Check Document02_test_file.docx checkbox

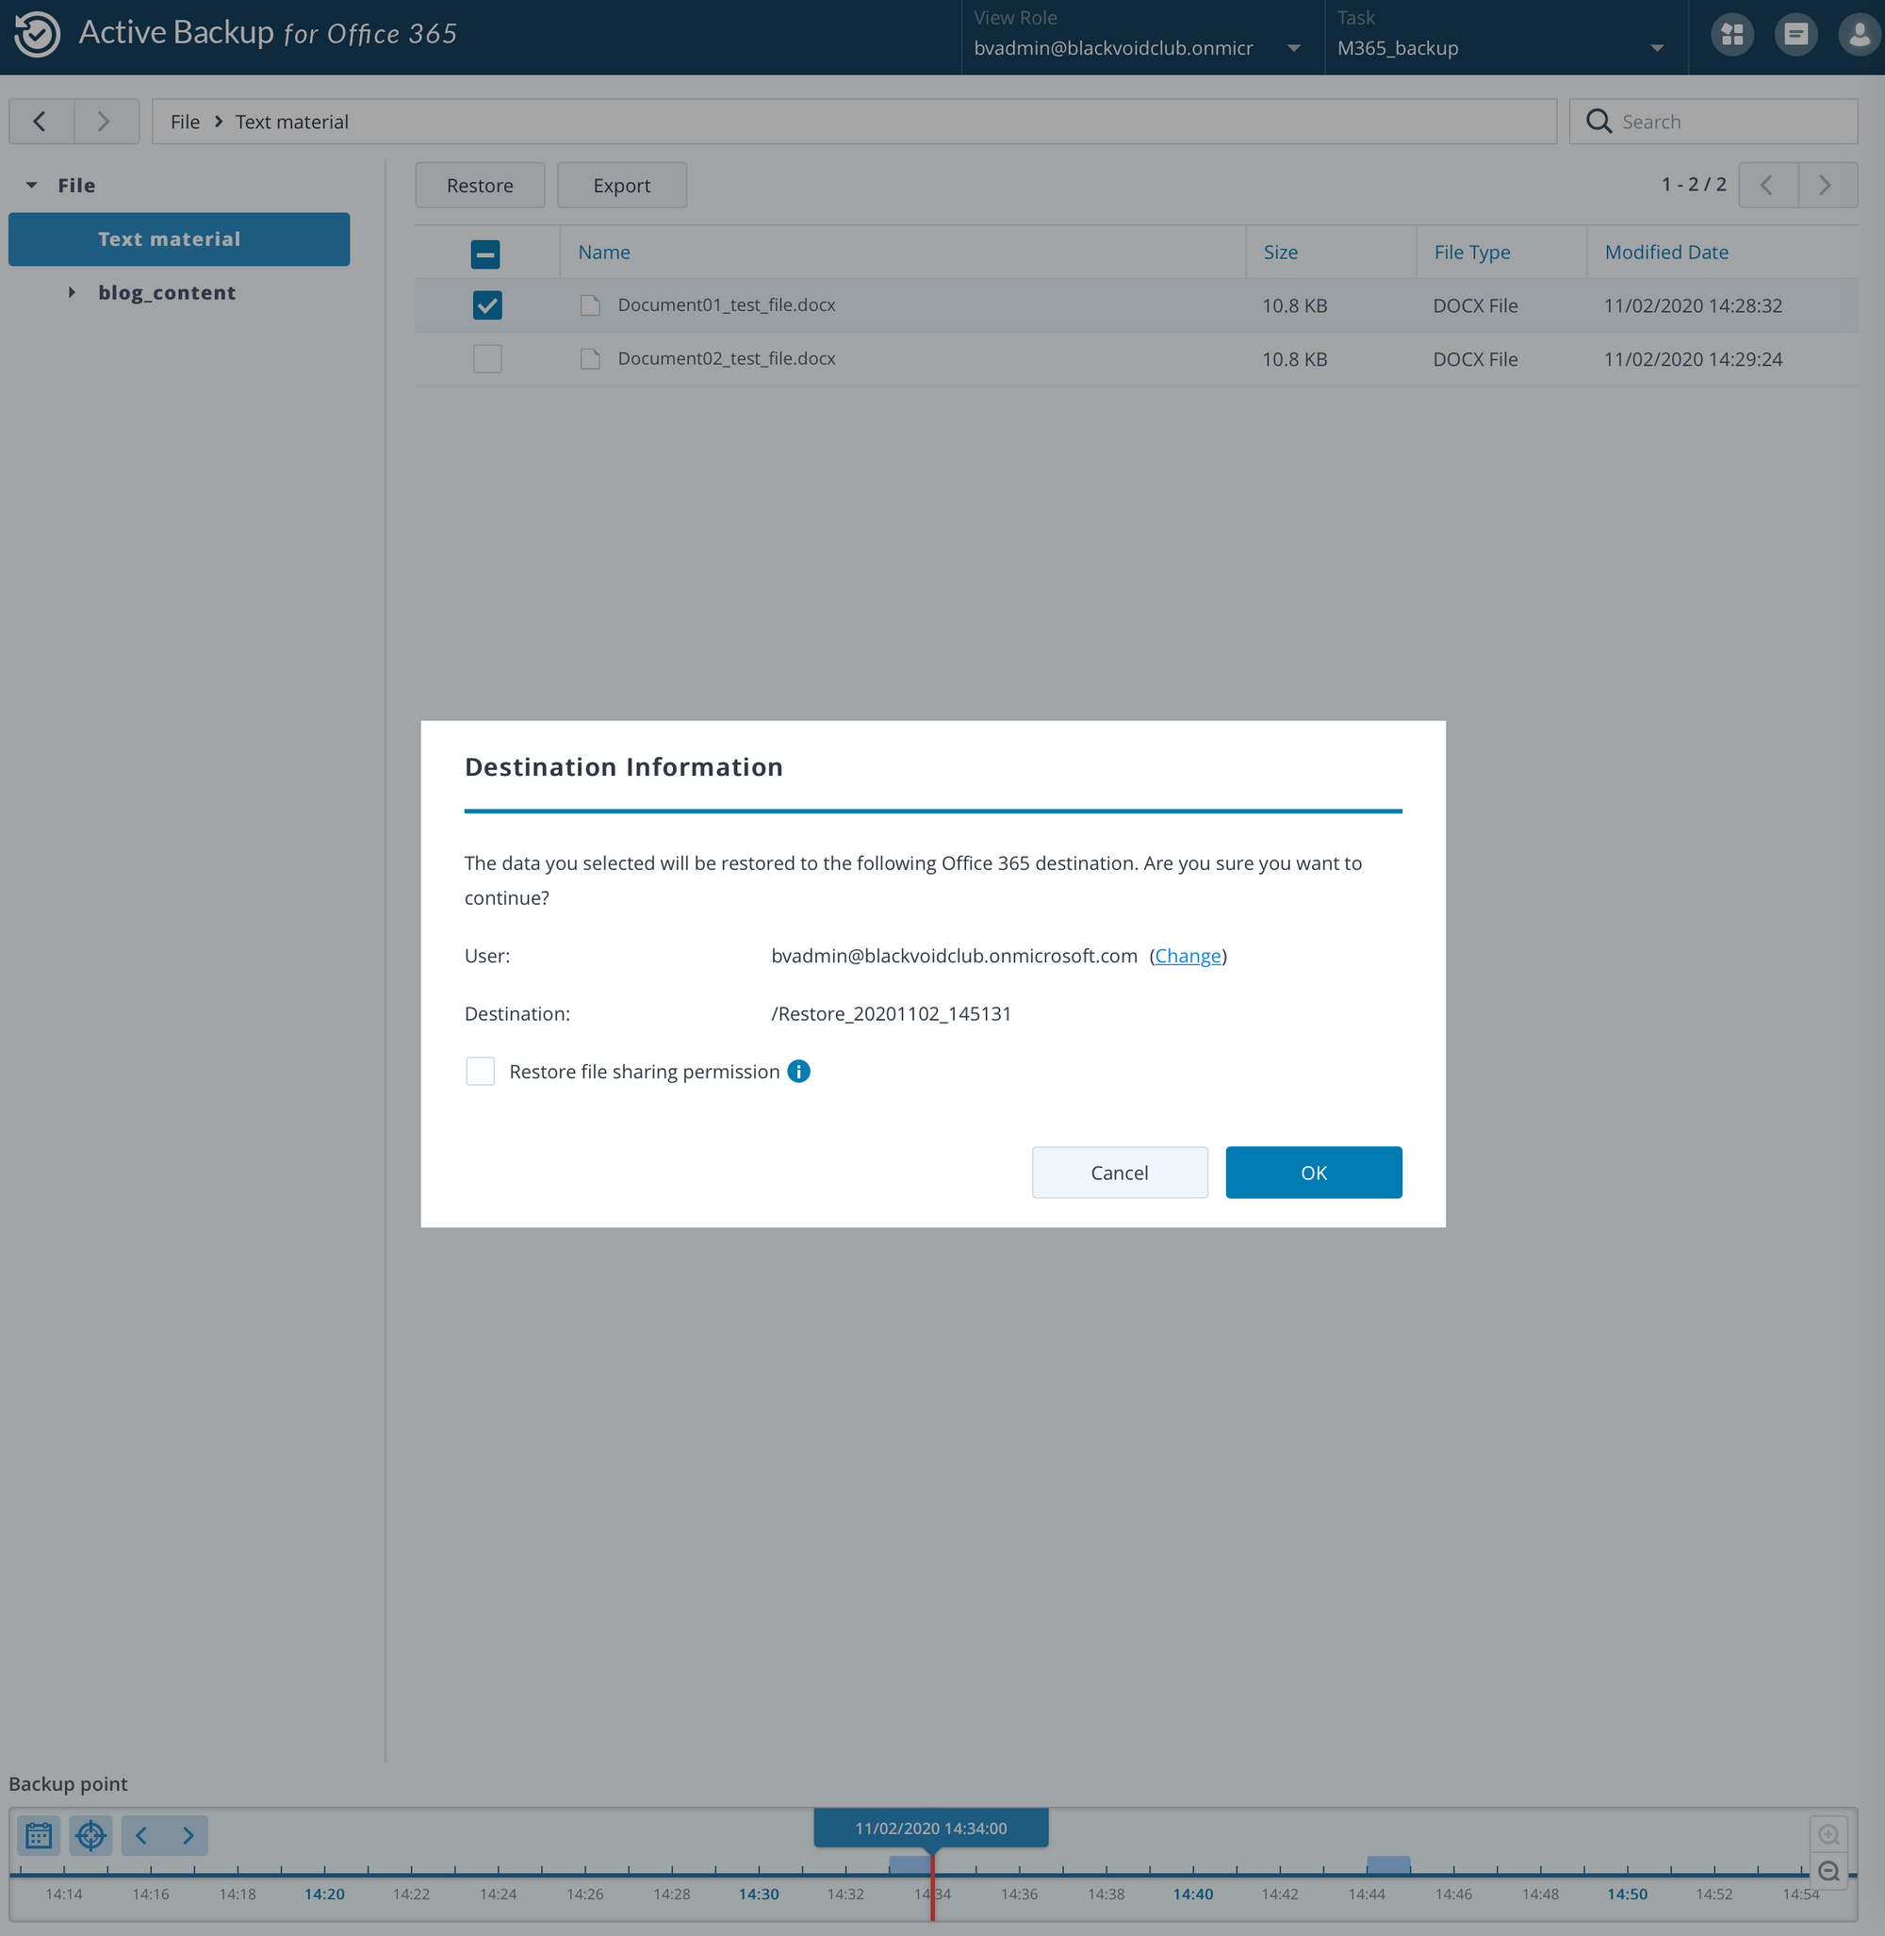pyautogui.click(x=487, y=358)
